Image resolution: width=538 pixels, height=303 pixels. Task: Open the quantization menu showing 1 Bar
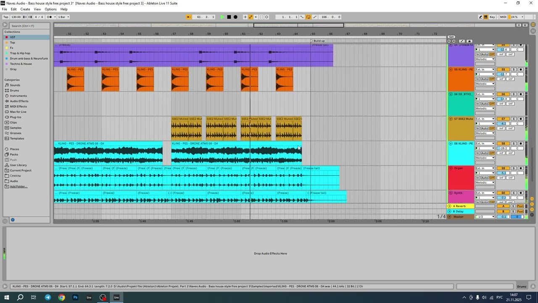click(63, 17)
